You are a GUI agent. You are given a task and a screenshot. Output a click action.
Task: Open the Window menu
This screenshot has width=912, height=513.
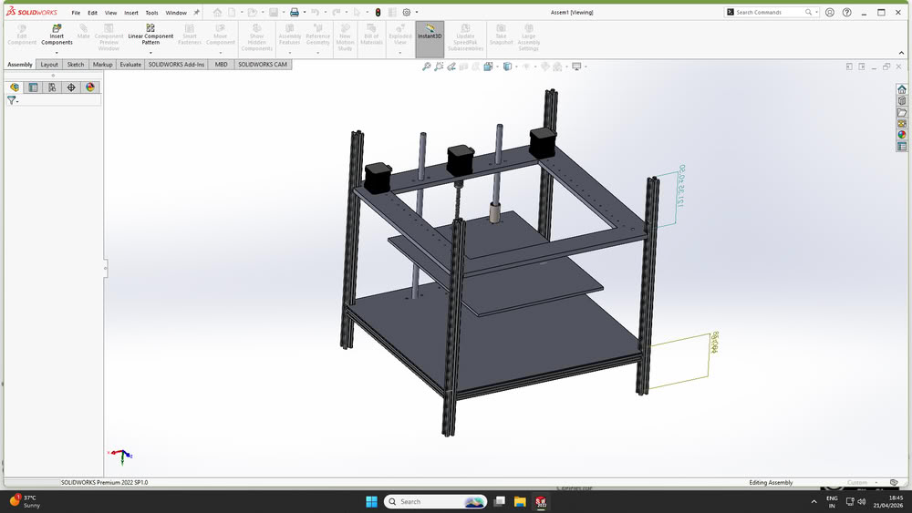pos(176,13)
